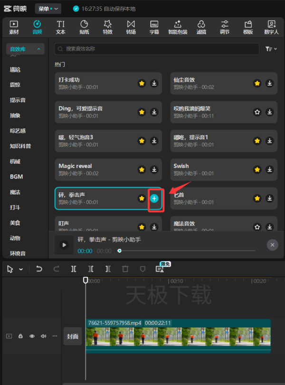This screenshot has width=285, height=385.
Task: Open the 模板 templates tab
Action: point(248,27)
